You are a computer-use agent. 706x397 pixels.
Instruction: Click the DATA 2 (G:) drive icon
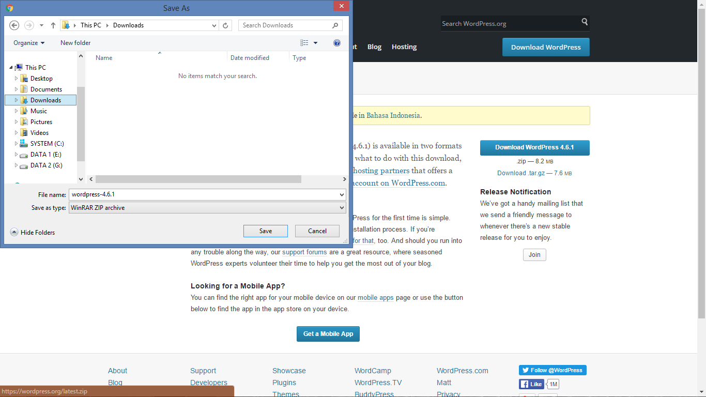[24, 165]
